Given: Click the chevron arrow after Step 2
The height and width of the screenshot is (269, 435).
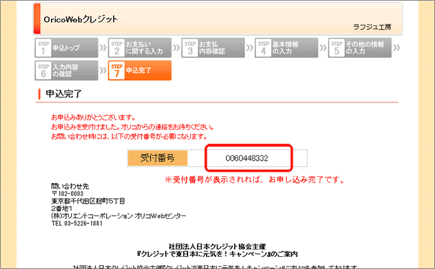Looking at the screenshot, I should (x=177, y=48).
